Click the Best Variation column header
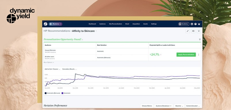 coord(102,45)
